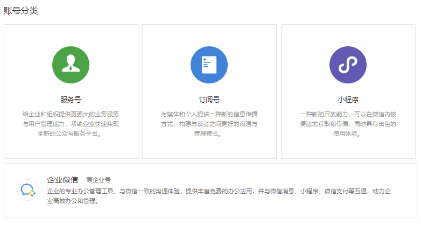Viewport: 421px width, 225px height.
Task: Select the 小程序 title text
Action: [348, 100]
